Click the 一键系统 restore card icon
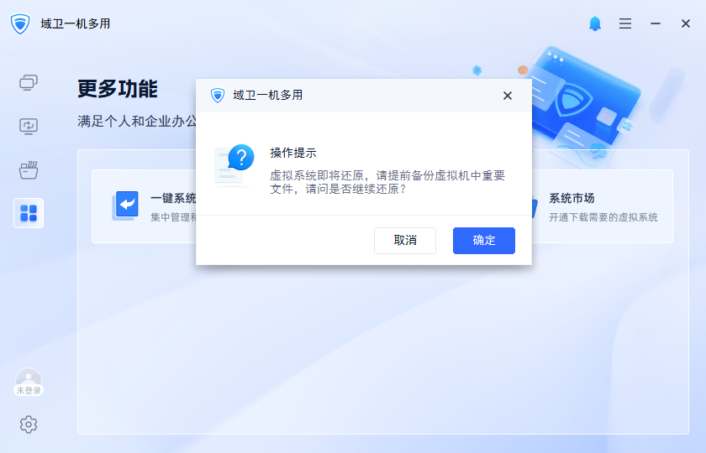The image size is (706, 453). (125, 206)
